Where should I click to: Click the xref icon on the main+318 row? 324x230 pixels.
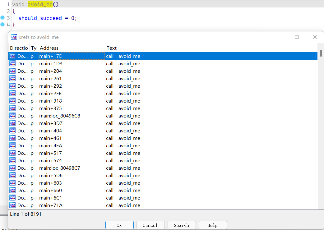coord(13,101)
